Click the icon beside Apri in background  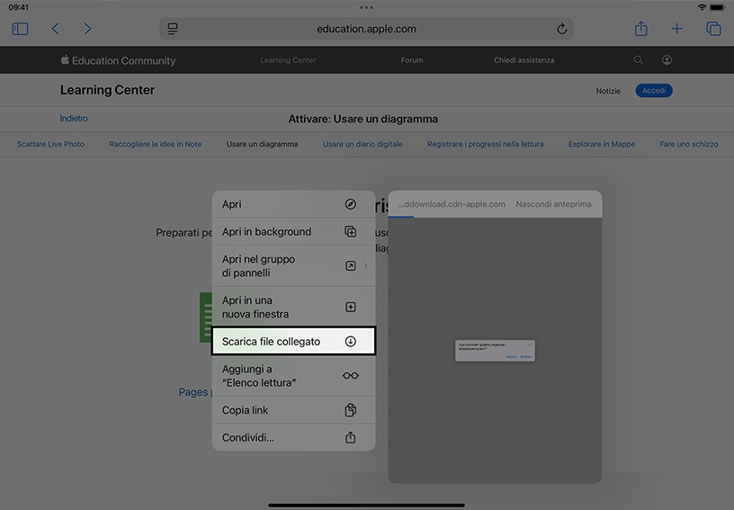[350, 231]
